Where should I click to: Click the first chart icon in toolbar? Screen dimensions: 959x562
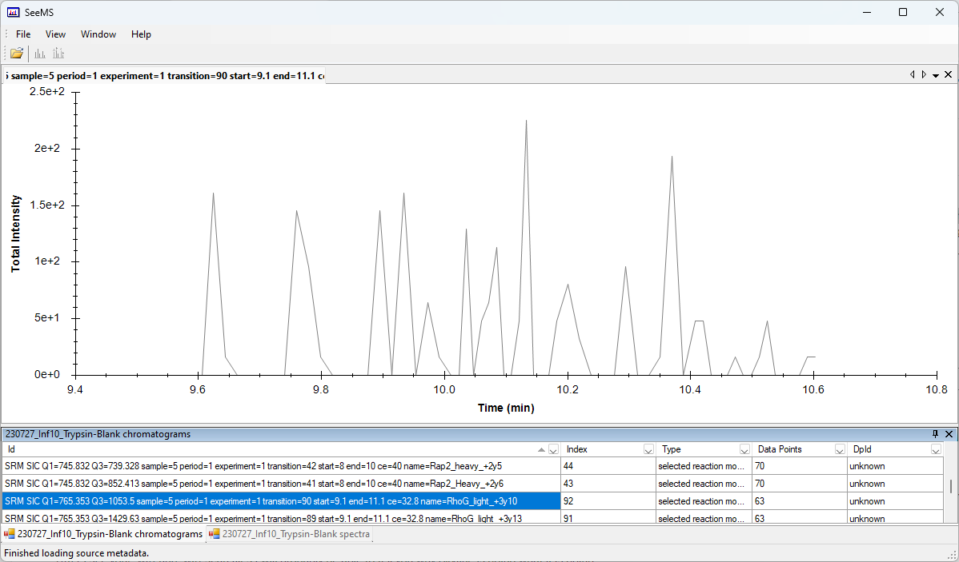[x=39, y=54]
